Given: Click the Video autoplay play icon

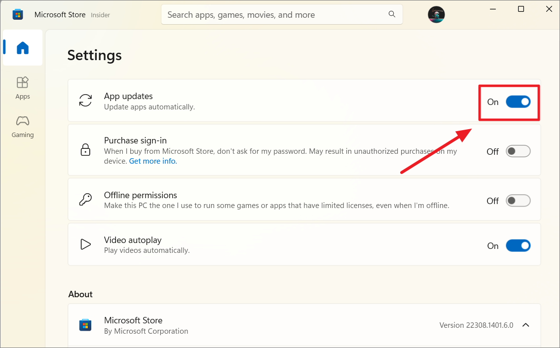Looking at the screenshot, I should click(x=85, y=244).
